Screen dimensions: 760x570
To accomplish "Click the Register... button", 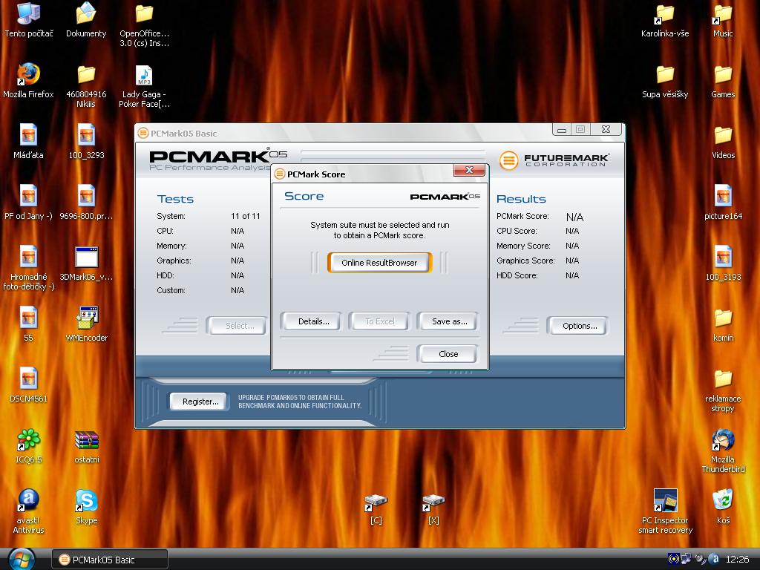I will [200, 402].
